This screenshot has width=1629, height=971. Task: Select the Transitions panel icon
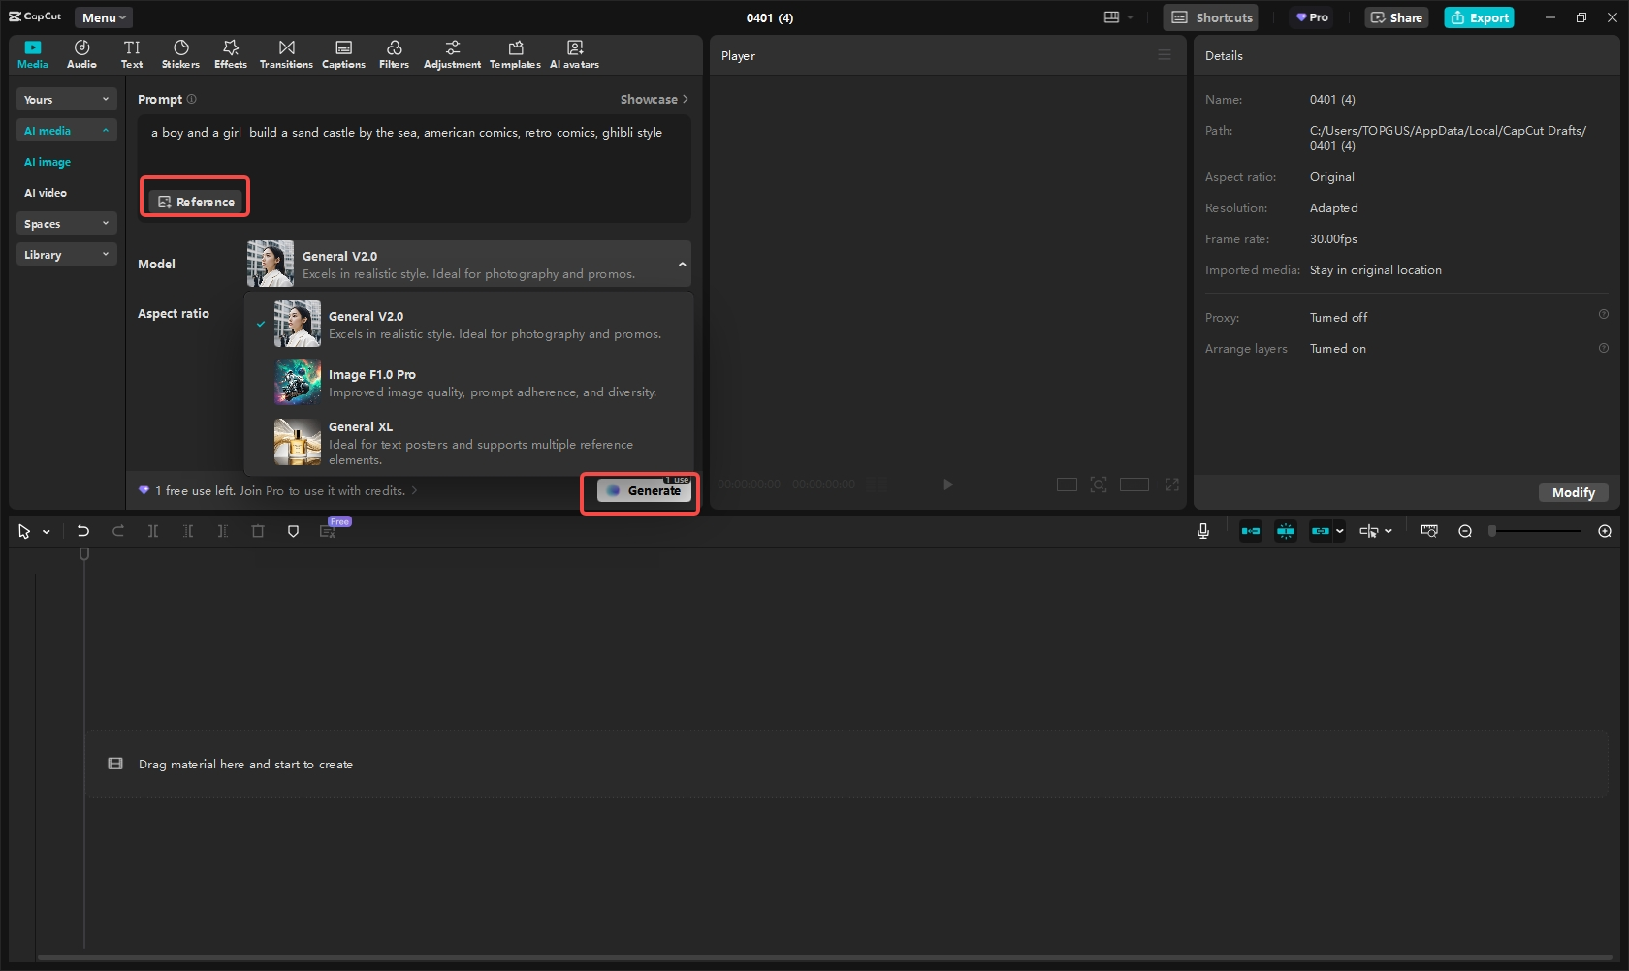(286, 53)
